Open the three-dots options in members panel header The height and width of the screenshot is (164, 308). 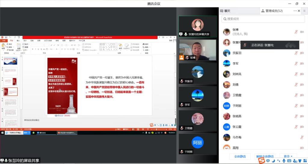295,11
